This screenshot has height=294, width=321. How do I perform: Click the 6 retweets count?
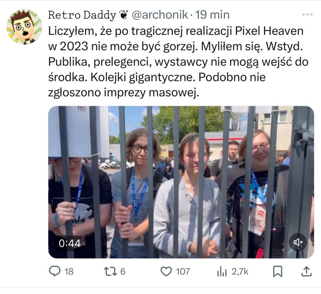123,271
